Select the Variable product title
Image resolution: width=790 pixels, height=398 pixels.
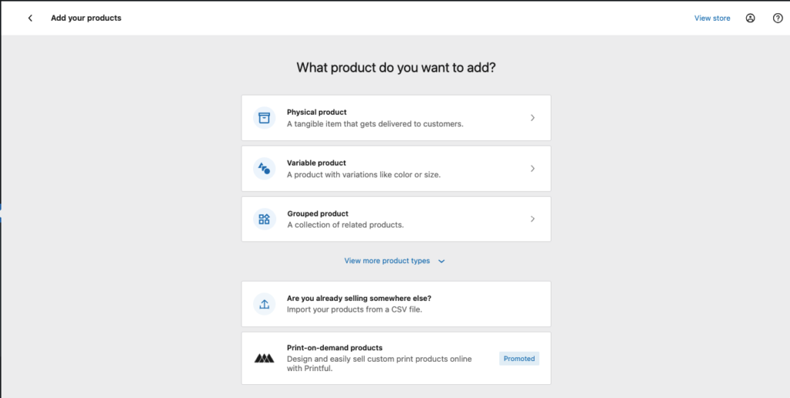point(316,164)
